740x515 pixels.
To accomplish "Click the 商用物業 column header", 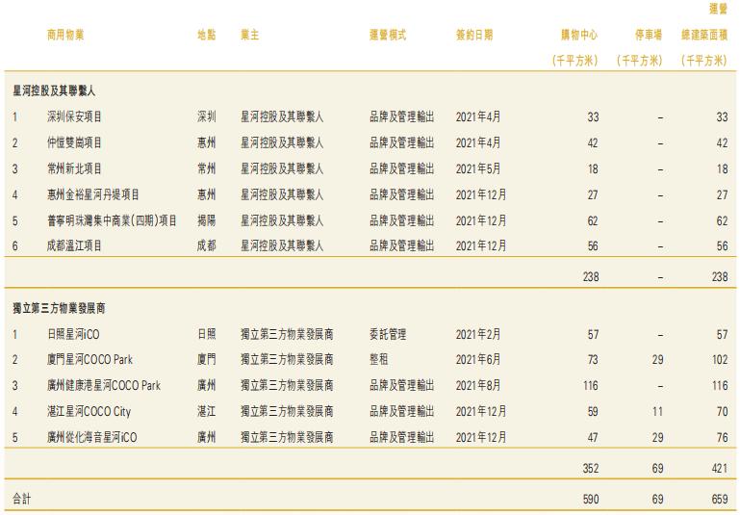I will (65, 35).
